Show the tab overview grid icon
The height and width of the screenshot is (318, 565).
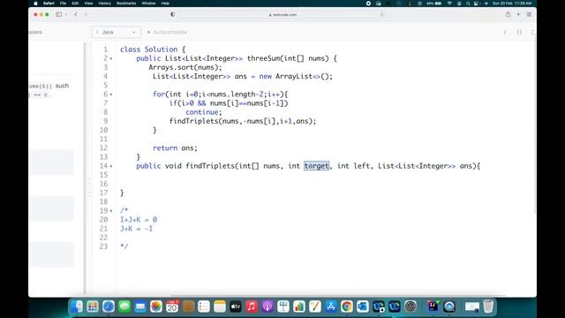(529, 14)
